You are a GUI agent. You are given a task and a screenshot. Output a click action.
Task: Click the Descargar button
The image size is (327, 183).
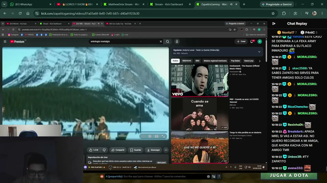pyautogui.click(x=153, y=150)
